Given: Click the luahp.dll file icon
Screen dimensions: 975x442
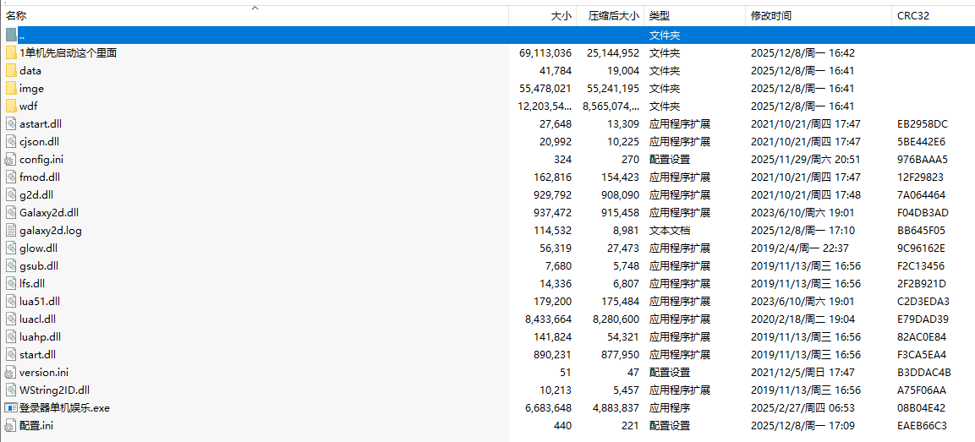Looking at the screenshot, I should pos(11,337).
